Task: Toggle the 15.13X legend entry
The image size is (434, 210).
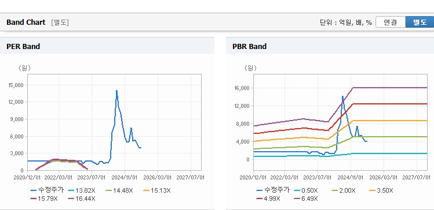Action: point(157,190)
